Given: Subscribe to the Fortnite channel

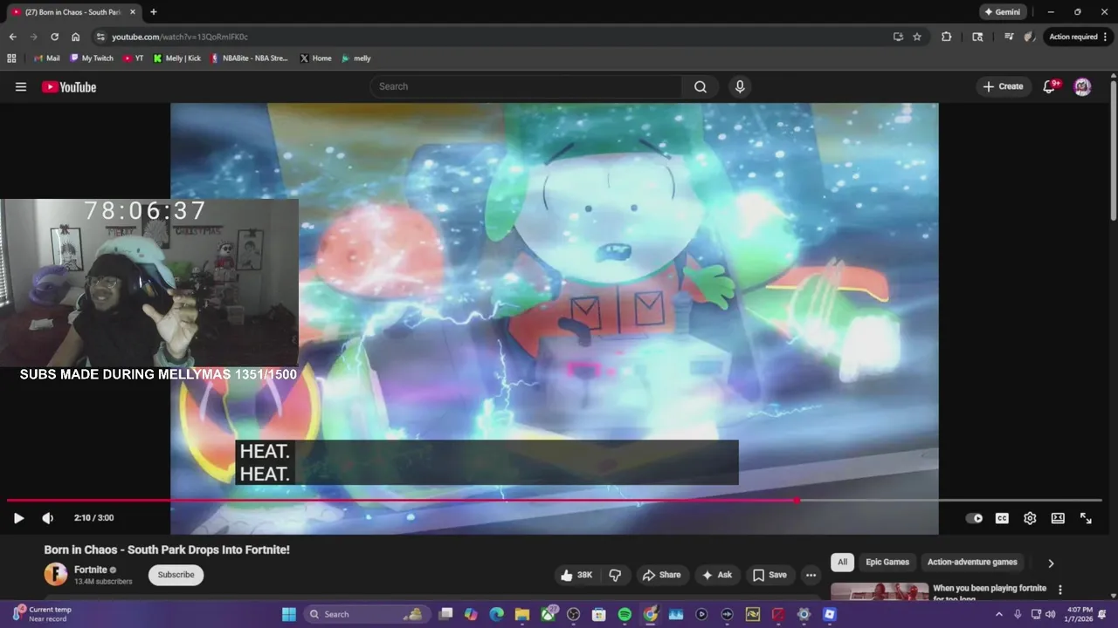Looking at the screenshot, I should pos(176,575).
